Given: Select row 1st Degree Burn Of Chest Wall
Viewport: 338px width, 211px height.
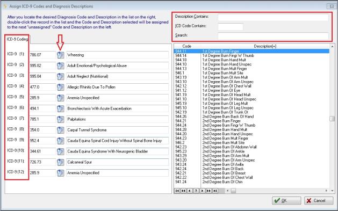Looking at the screenshot, I should [x=251, y=86].
